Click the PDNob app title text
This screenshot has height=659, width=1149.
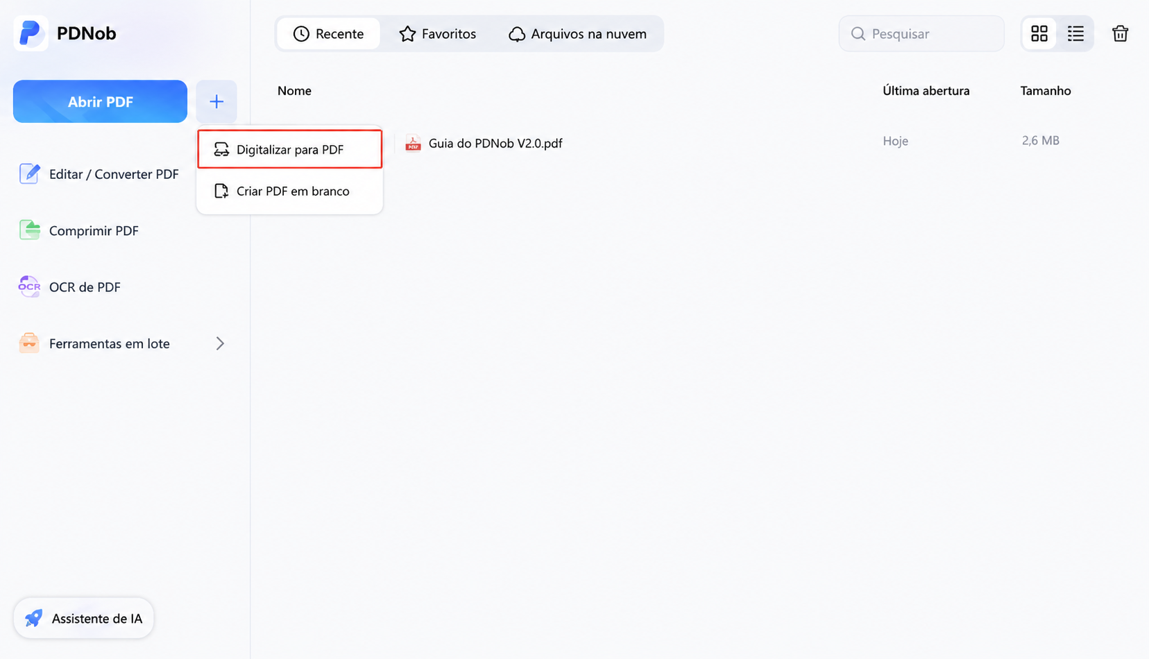[x=86, y=33]
